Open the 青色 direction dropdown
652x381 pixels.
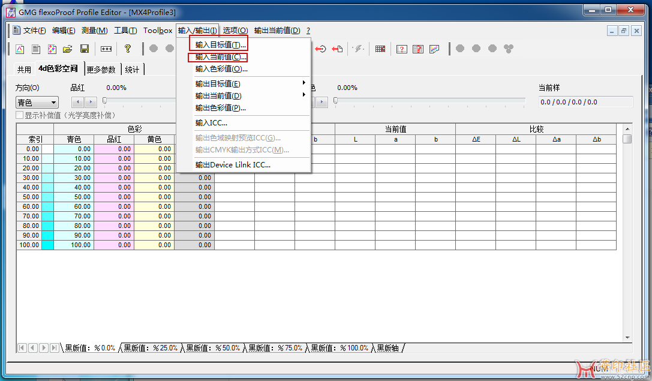37,103
